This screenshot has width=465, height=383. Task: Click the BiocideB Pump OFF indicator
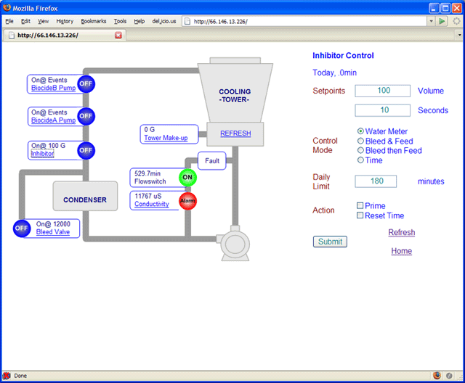[86, 83]
